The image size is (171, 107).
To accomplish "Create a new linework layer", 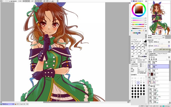I will click(x=152, y=57).
